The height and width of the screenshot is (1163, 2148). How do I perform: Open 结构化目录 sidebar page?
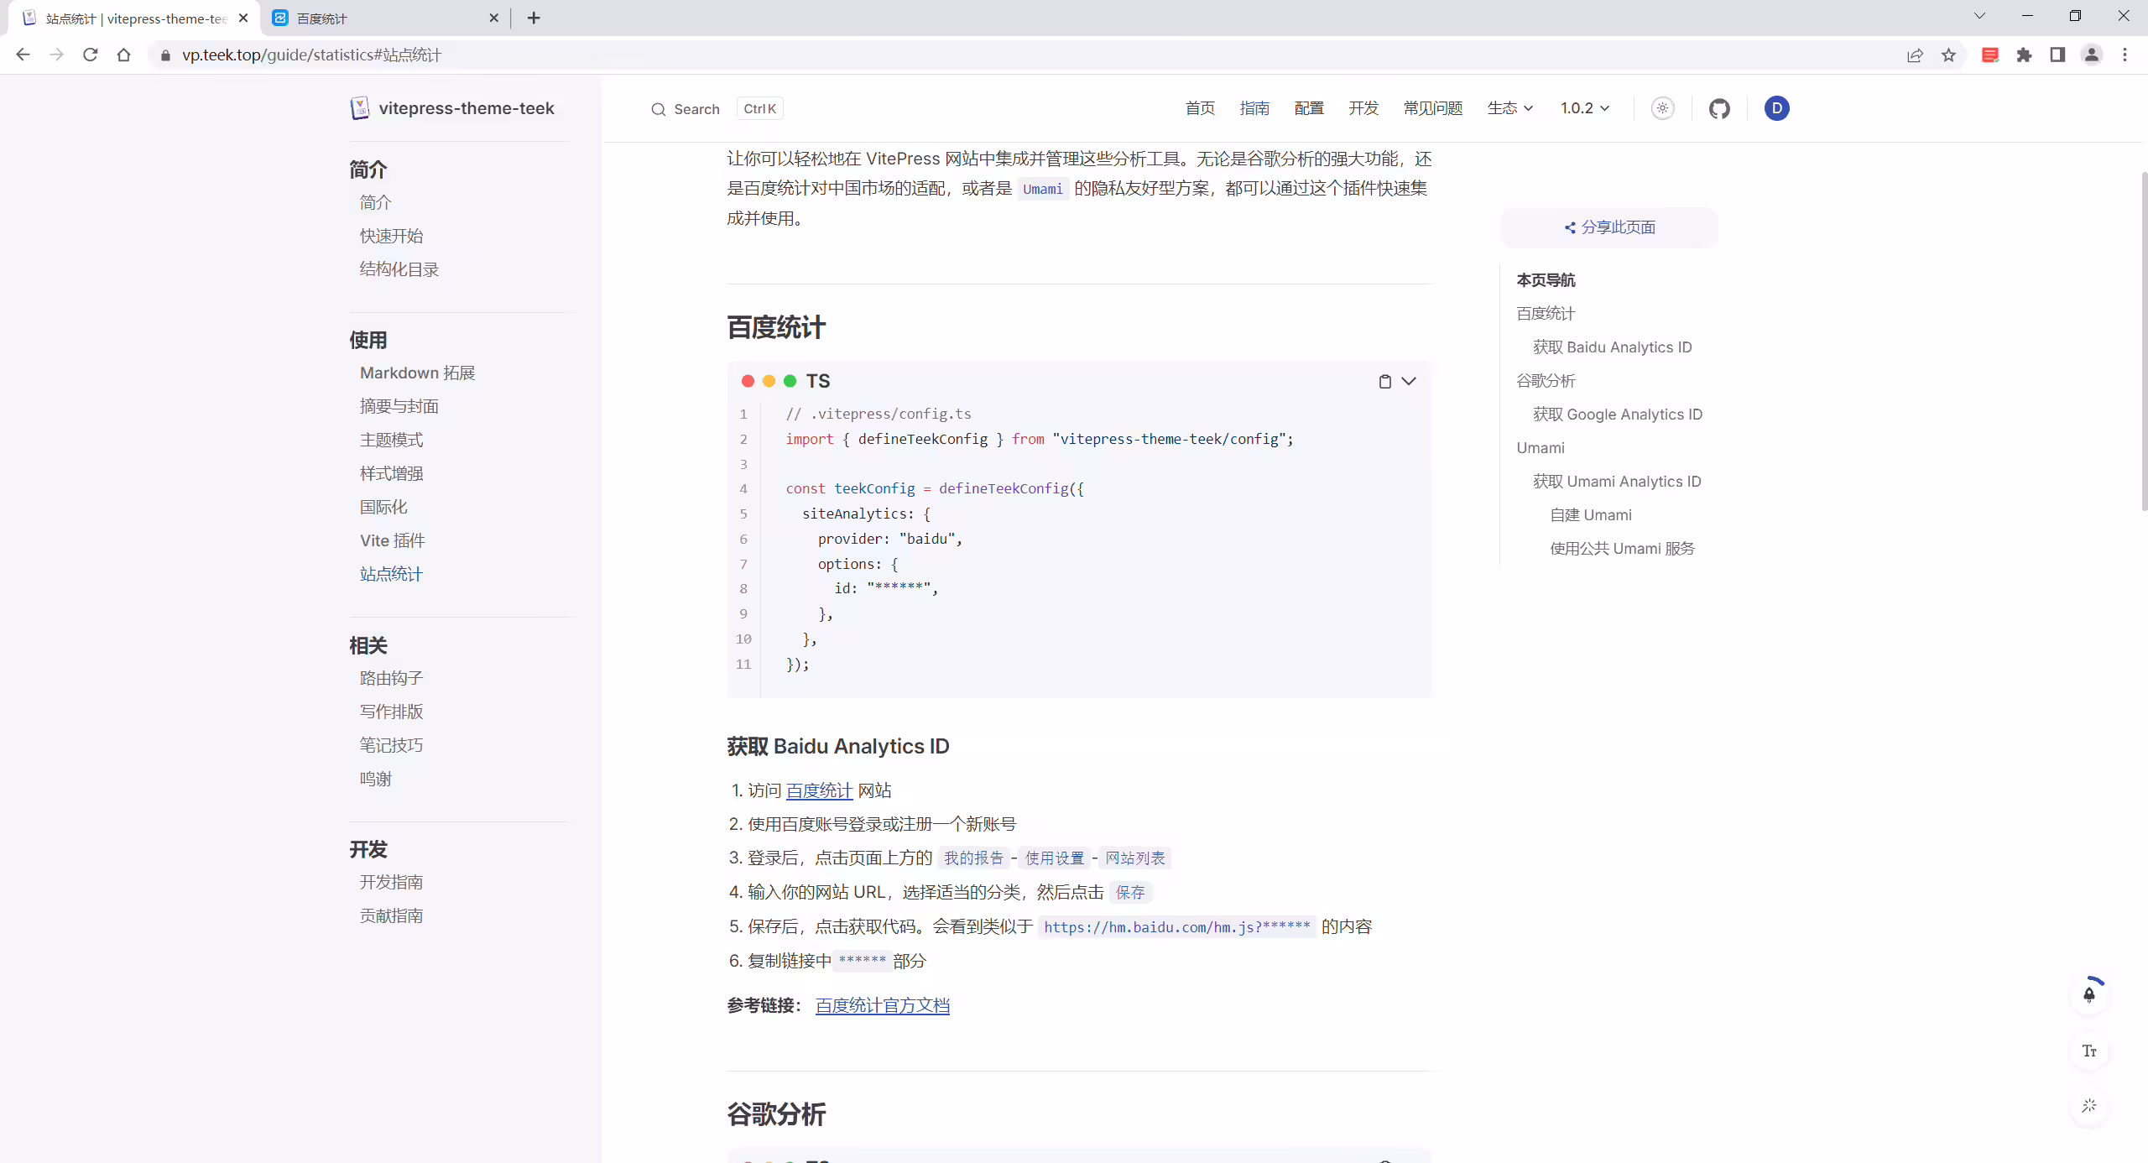[x=399, y=269]
